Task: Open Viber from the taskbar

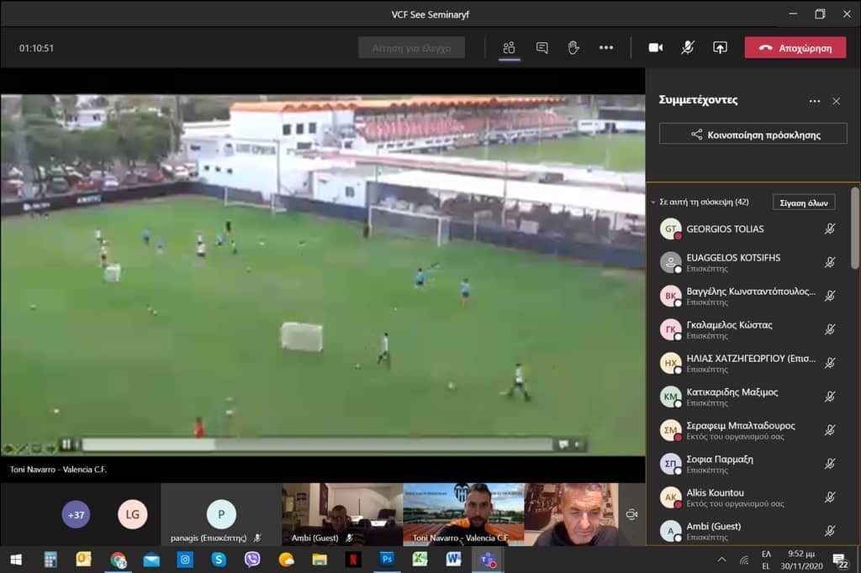Action: pos(252,560)
